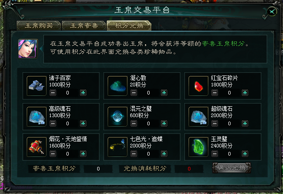Click the 高级魂石 quantity field
Image resolution: width=283 pixels, height=194 pixels.
pos(67,123)
